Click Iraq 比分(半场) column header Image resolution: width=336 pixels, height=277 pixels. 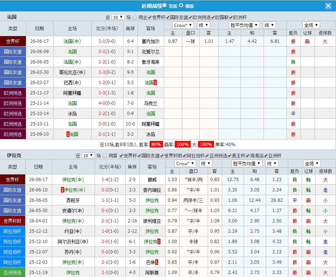[110, 167]
